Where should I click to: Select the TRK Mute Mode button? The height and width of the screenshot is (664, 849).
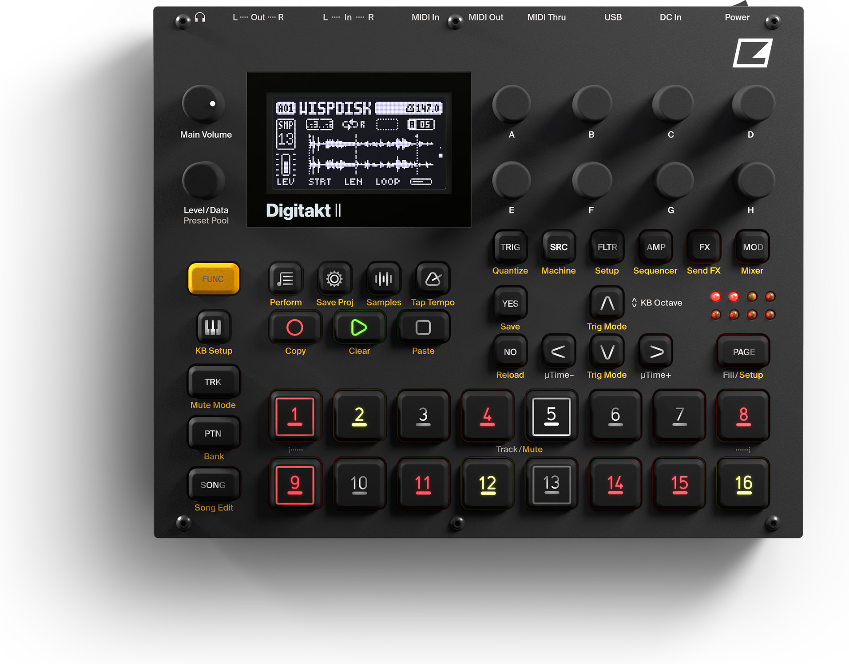[213, 382]
